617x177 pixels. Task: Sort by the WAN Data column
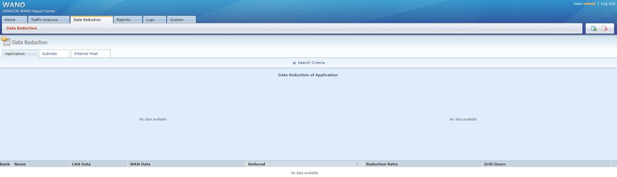click(187, 164)
